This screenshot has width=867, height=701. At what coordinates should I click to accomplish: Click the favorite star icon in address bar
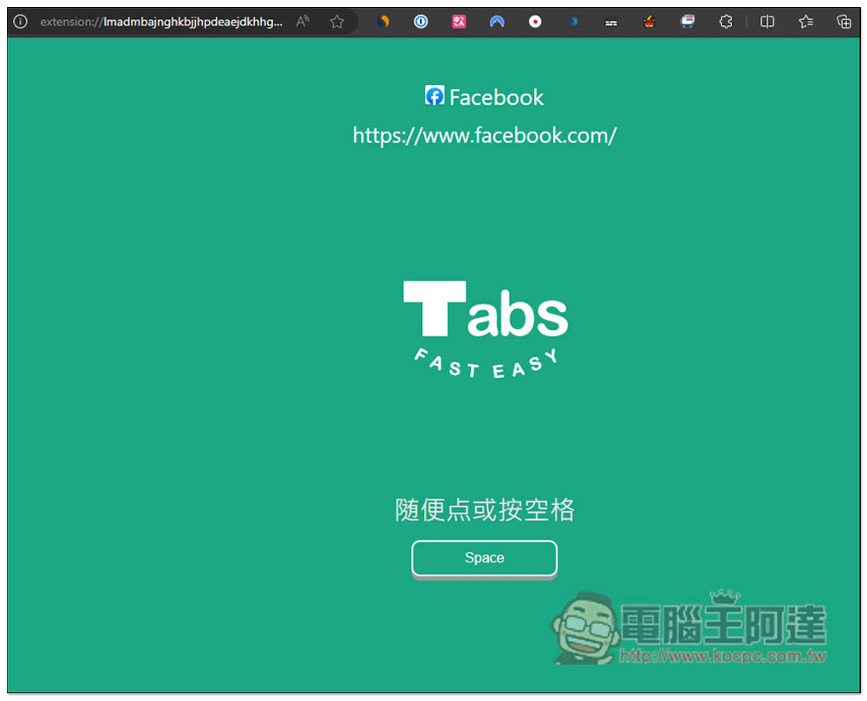coord(336,22)
